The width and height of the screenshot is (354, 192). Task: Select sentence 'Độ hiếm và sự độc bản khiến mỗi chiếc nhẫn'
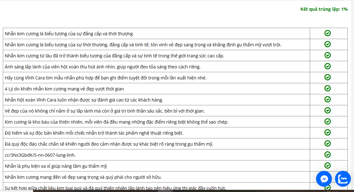click(x=94, y=133)
